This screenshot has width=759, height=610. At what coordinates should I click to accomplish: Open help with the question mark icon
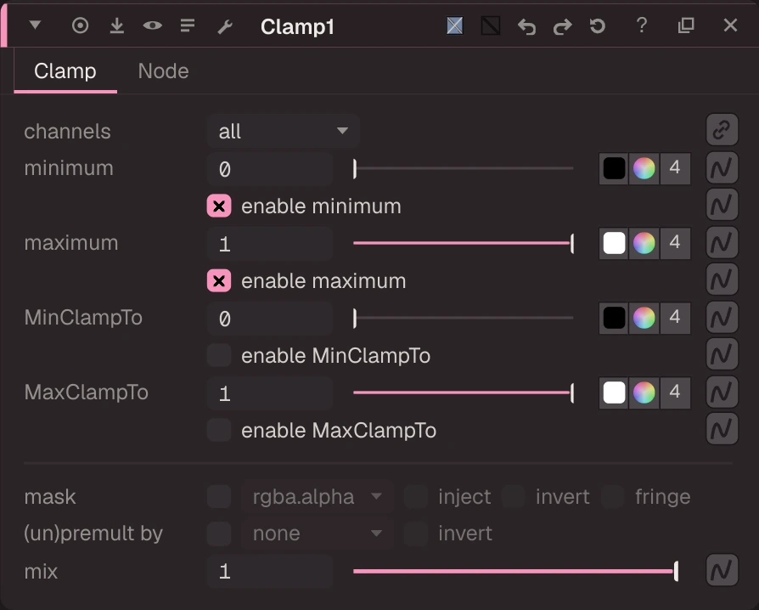[642, 25]
